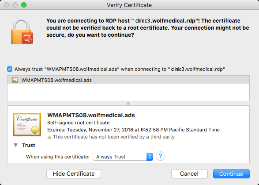Open the Always Trust dropdown
This screenshot has width=259, height=185.
click(x=123, y=157)
